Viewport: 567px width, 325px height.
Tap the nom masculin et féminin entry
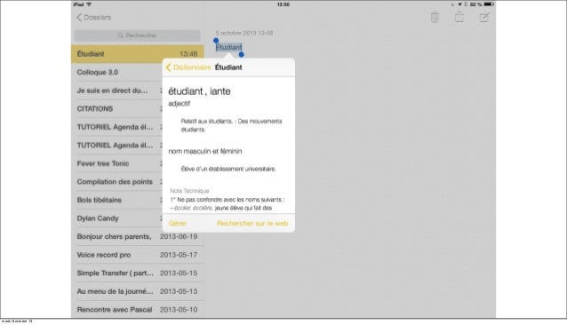[205, 151]
